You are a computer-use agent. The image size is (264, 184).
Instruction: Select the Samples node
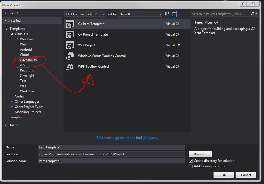[x=16, y=117]
